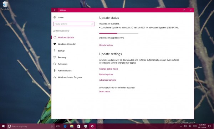
Task: Close the Settings window
Action: [x=191, y=10]
